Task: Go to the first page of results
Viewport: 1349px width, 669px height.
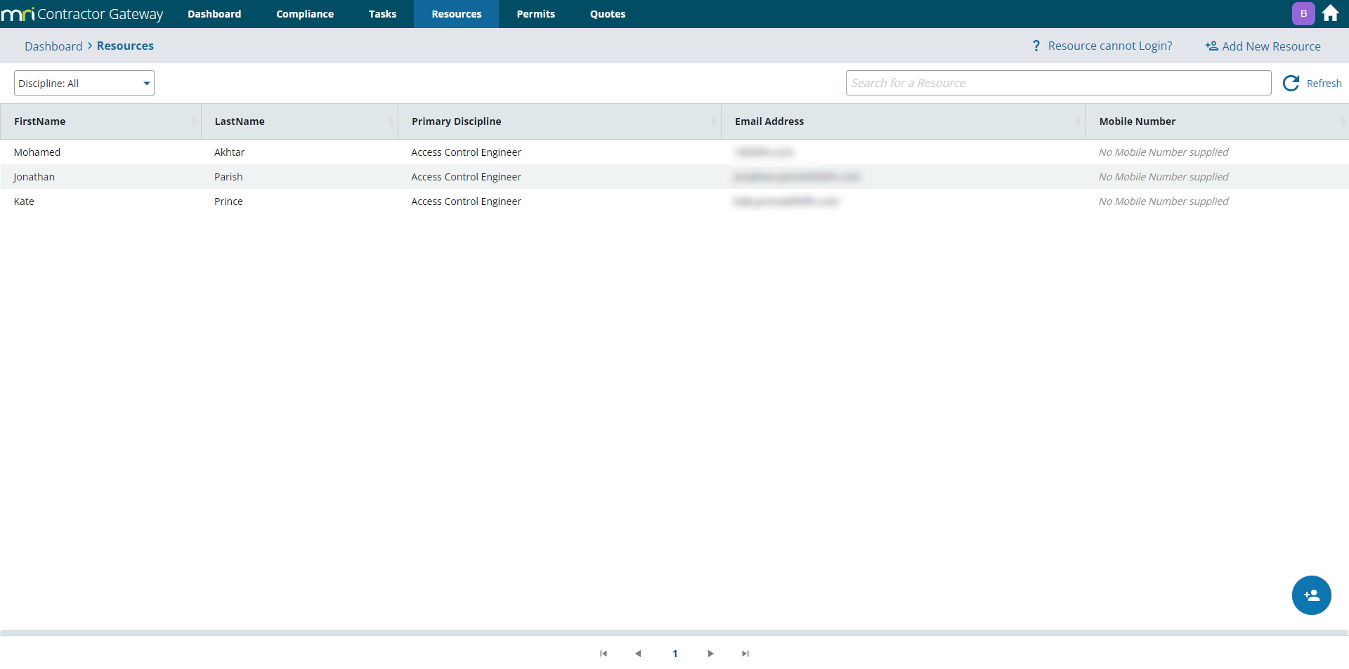Action: coord(603,654)
